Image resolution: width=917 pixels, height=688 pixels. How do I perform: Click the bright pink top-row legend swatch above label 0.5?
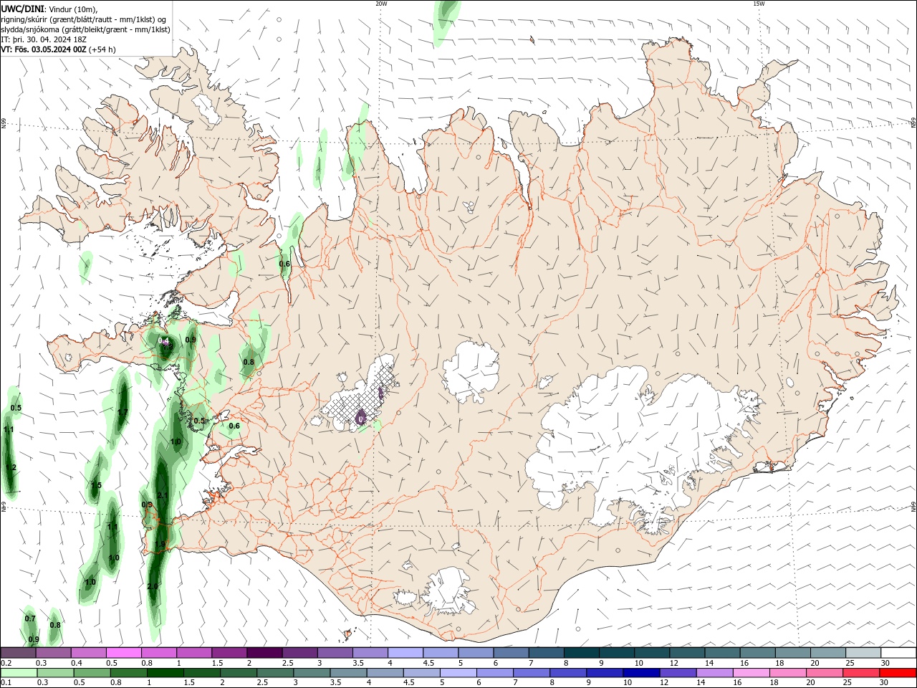(124, 653)
